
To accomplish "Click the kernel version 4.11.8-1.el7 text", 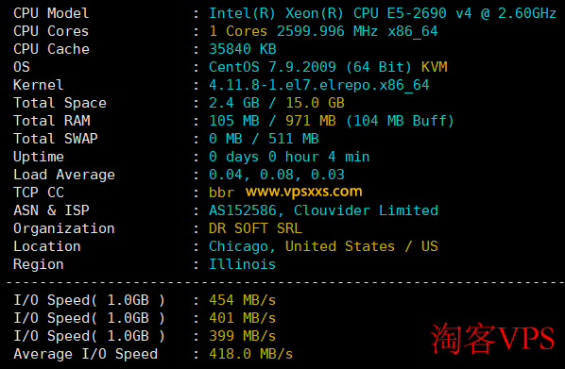I will coord(319,85).
